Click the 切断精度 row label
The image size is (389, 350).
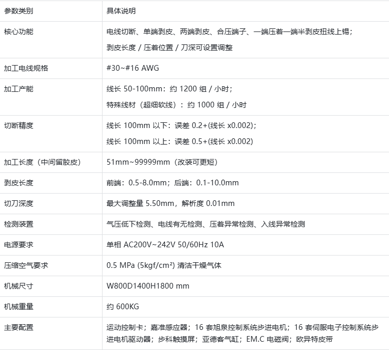19,125
